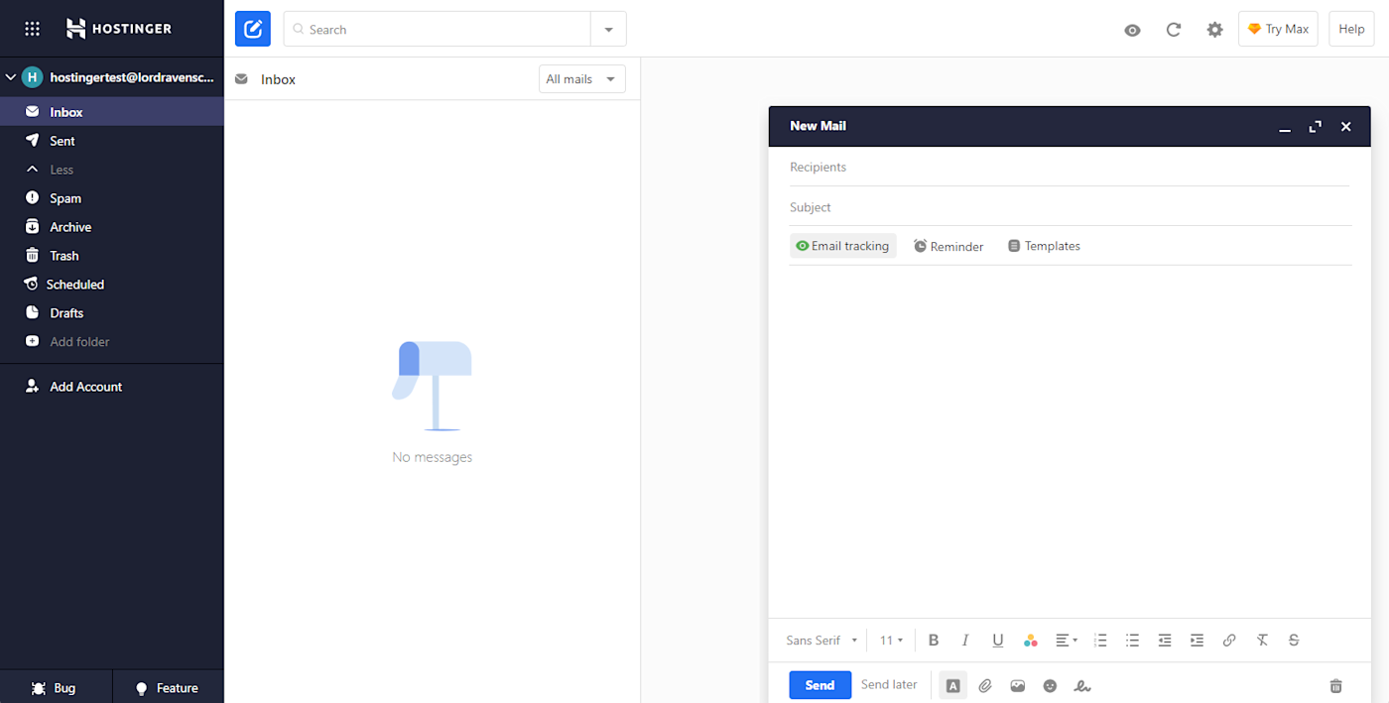
Task: Insert an image
Action: coord(1018,685)
